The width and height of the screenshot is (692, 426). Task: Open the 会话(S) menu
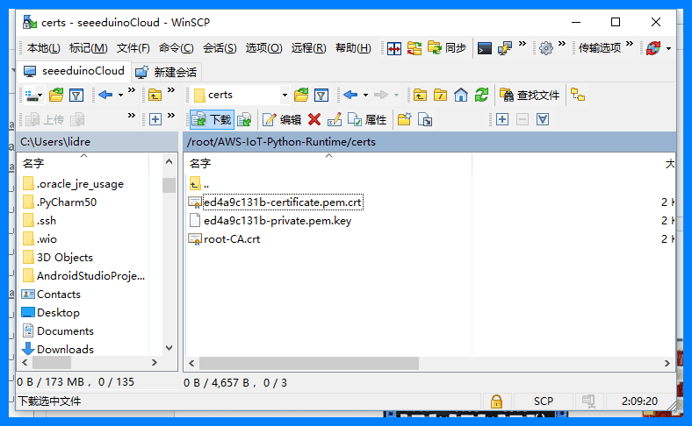point(220,48)
